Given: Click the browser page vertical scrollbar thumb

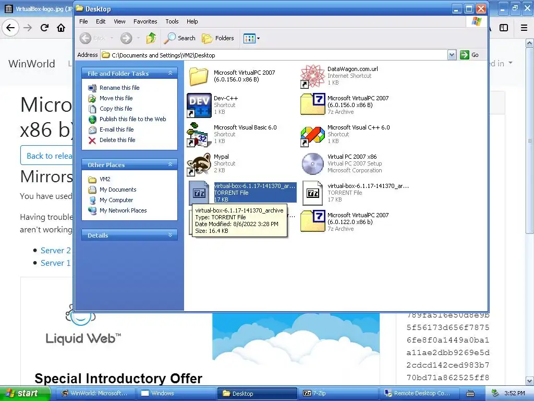Looking at the screenshot, I should pos(530,140).
